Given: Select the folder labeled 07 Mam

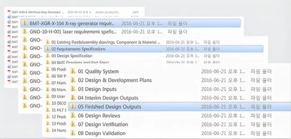Looking at the screenshot, I should (x=59, y=83).
